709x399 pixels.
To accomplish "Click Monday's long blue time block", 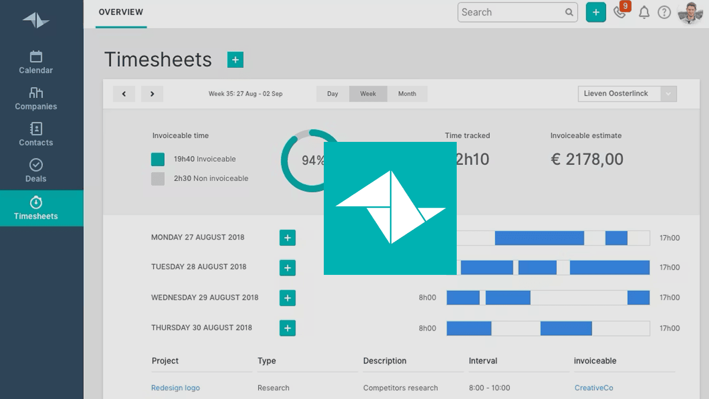I will (x=539, y=238).
